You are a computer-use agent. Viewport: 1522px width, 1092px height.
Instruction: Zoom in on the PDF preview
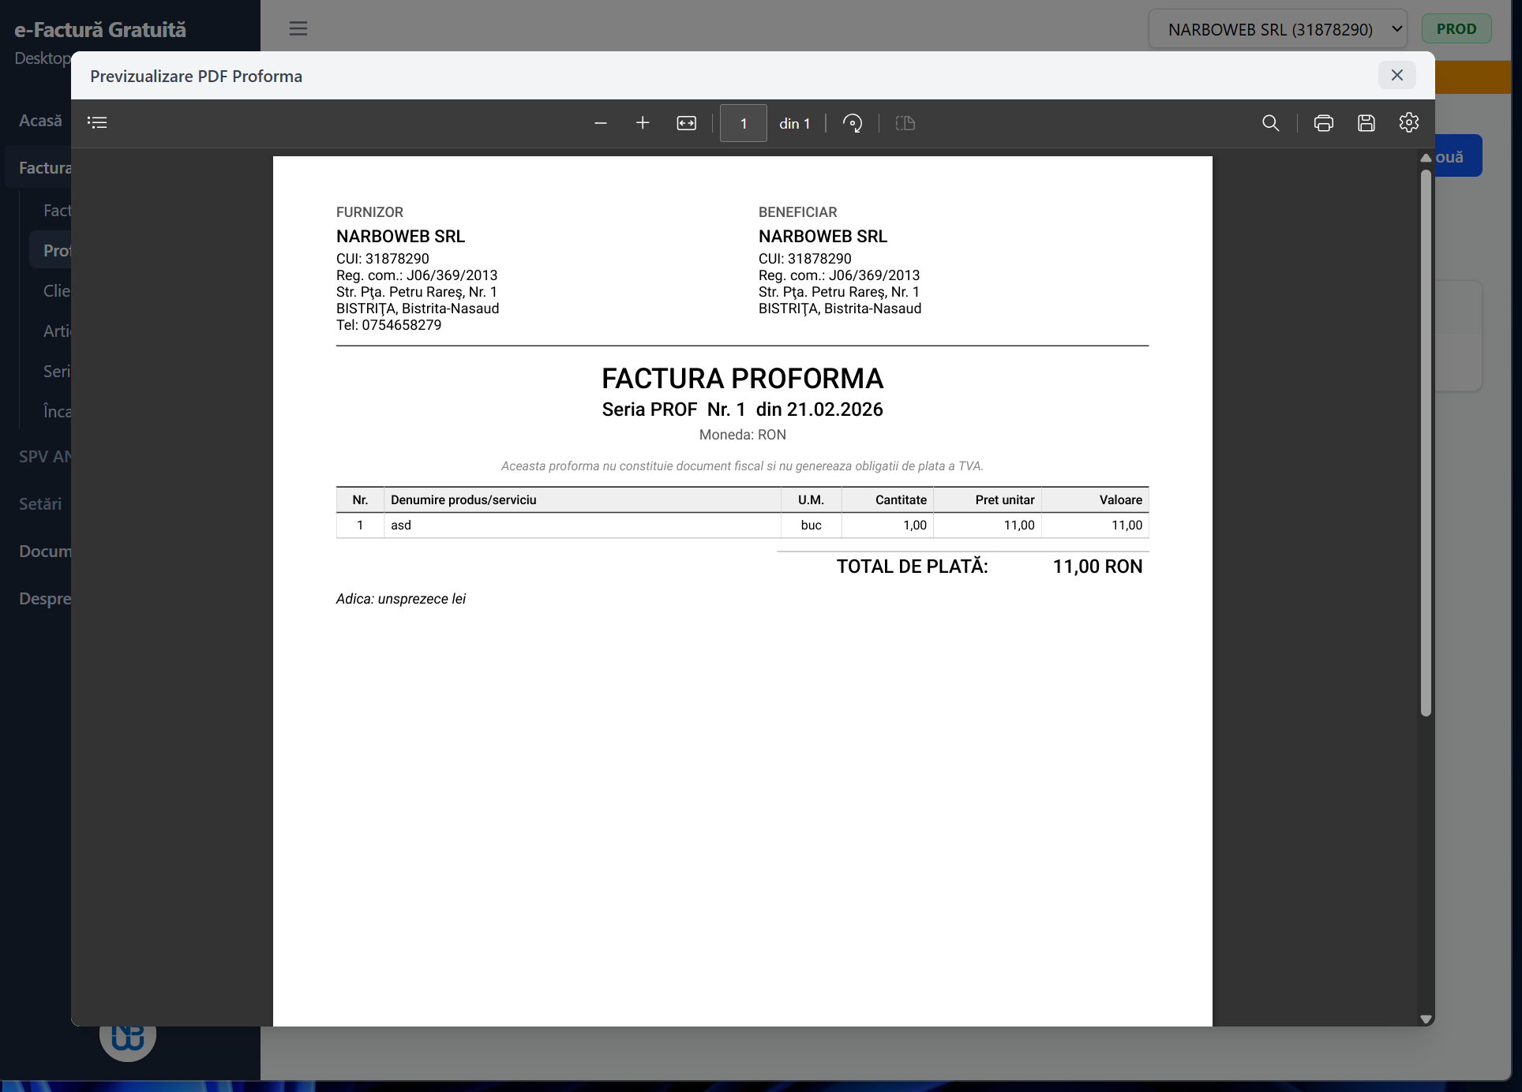point(643,123)
